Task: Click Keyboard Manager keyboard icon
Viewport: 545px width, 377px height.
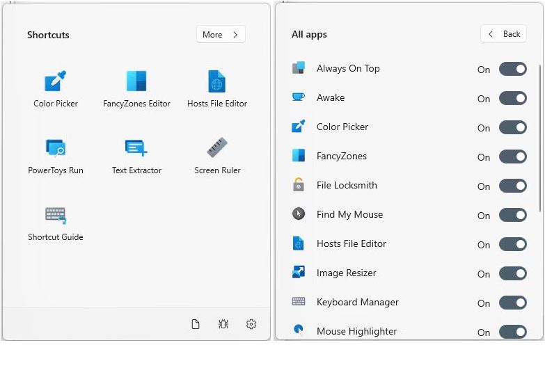Action: (298, 301)
